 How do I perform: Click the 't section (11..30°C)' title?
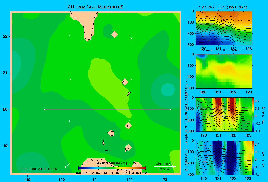(x=223, y=7)
